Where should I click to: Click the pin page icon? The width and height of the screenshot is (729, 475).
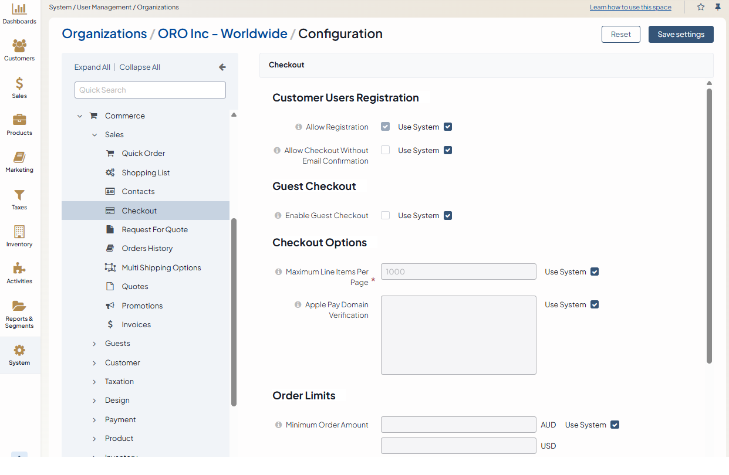pyautogui.click(x=717, y=7)
